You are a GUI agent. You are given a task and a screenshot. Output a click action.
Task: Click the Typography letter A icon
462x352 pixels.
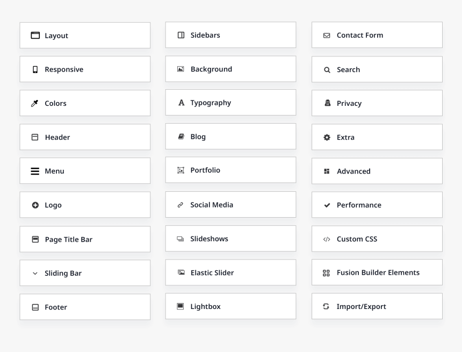click(x=181, y=103)
